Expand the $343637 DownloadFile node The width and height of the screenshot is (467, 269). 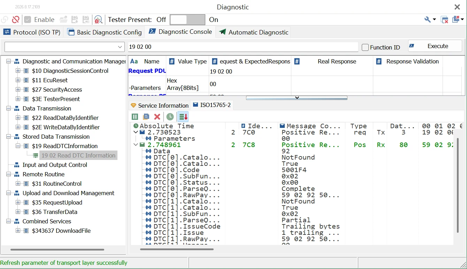[18, 231]
